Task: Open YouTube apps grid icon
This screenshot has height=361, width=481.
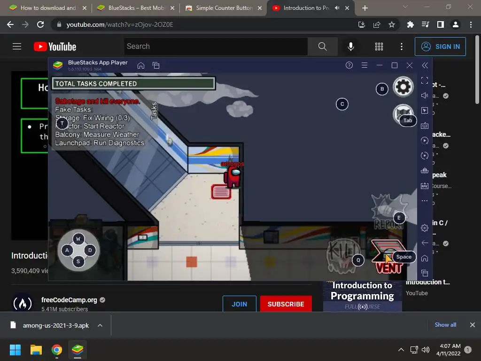Action: 379,47
